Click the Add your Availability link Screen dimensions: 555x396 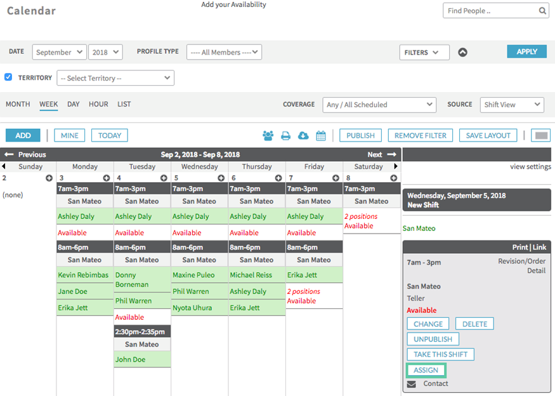(233, 4)
